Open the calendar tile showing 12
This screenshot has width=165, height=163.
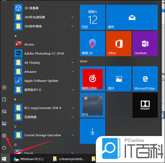[92, 17]
